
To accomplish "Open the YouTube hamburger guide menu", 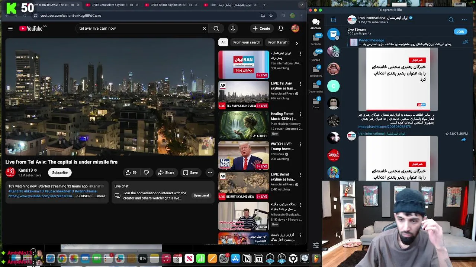I will coord(10,29).
